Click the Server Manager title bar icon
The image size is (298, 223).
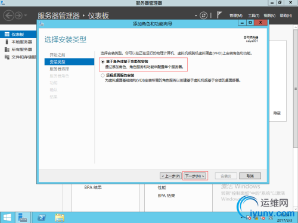[x=2, y=3]
